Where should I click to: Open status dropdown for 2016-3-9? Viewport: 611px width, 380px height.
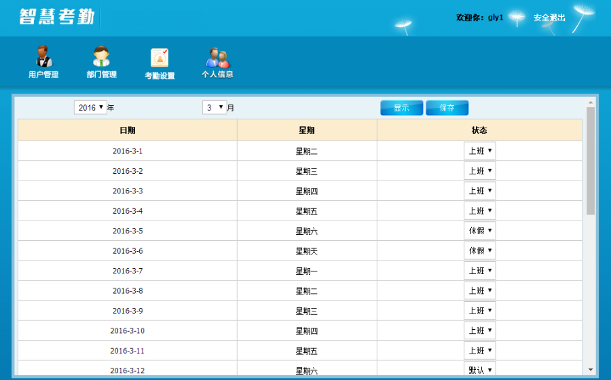[480, 311]
